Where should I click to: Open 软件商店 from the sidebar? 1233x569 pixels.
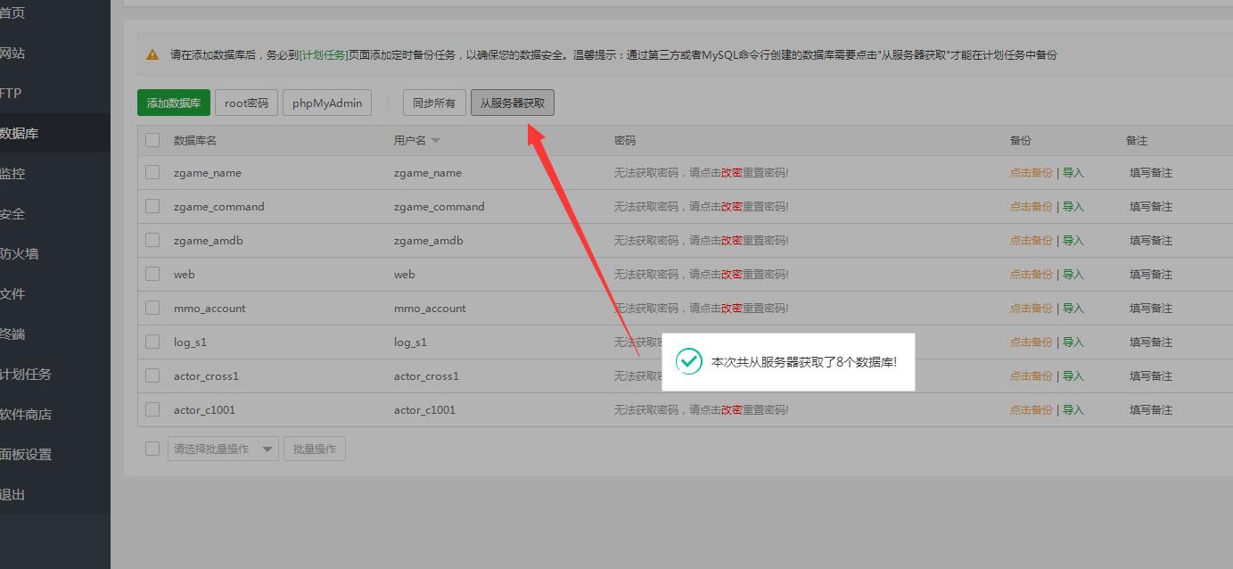25,415
